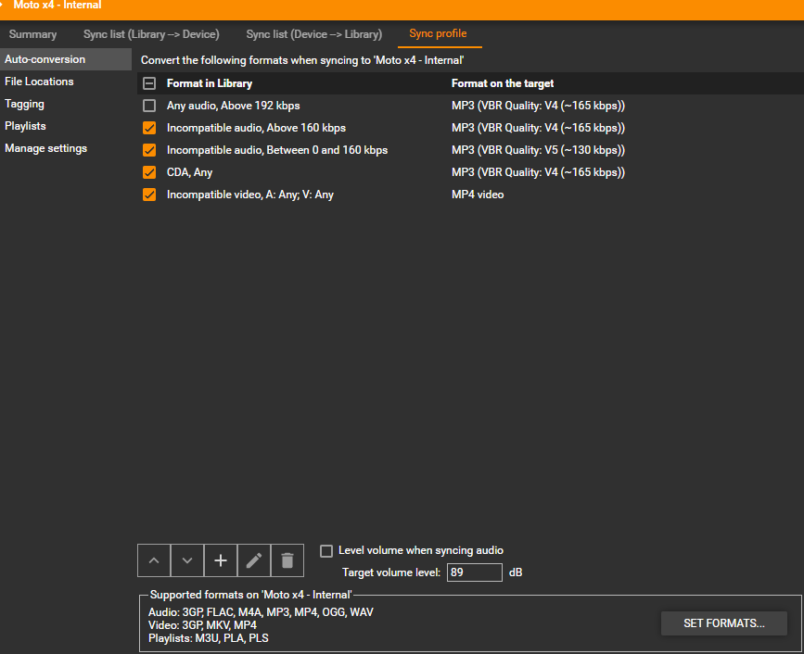Image resolution: width=804 pixels, height=654 pixels.
Task: Select File Locations in the sidebar
Action: pyautogui.click(x=39, y=82)
